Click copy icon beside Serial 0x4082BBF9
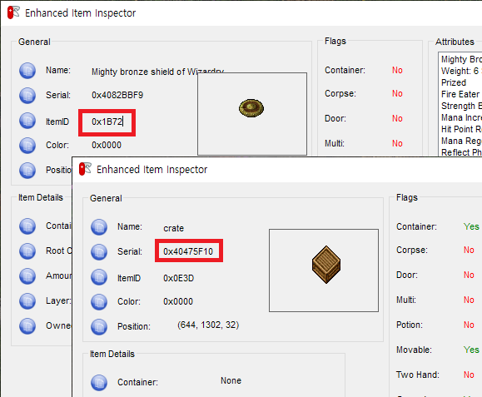Screen dimensions: 482x397 [x=27, y=96]
